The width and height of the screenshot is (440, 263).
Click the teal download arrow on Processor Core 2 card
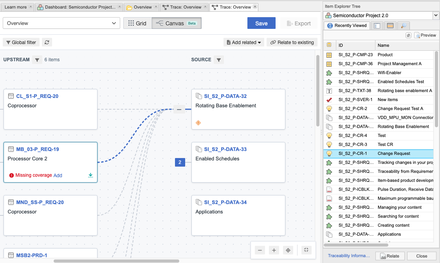[x=90, y=175]
